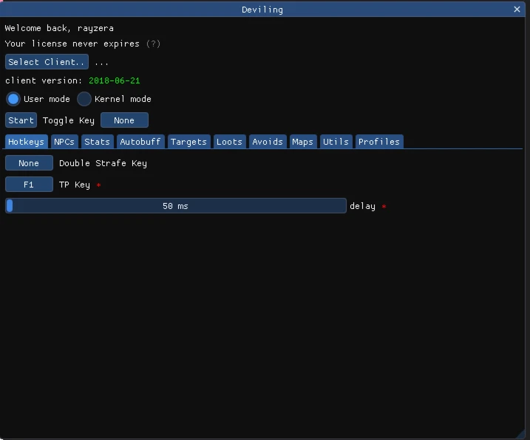The width and height of the screenshot is (530, 440).
Task: Switch to the Stats tab
Action: pos(97,142)
